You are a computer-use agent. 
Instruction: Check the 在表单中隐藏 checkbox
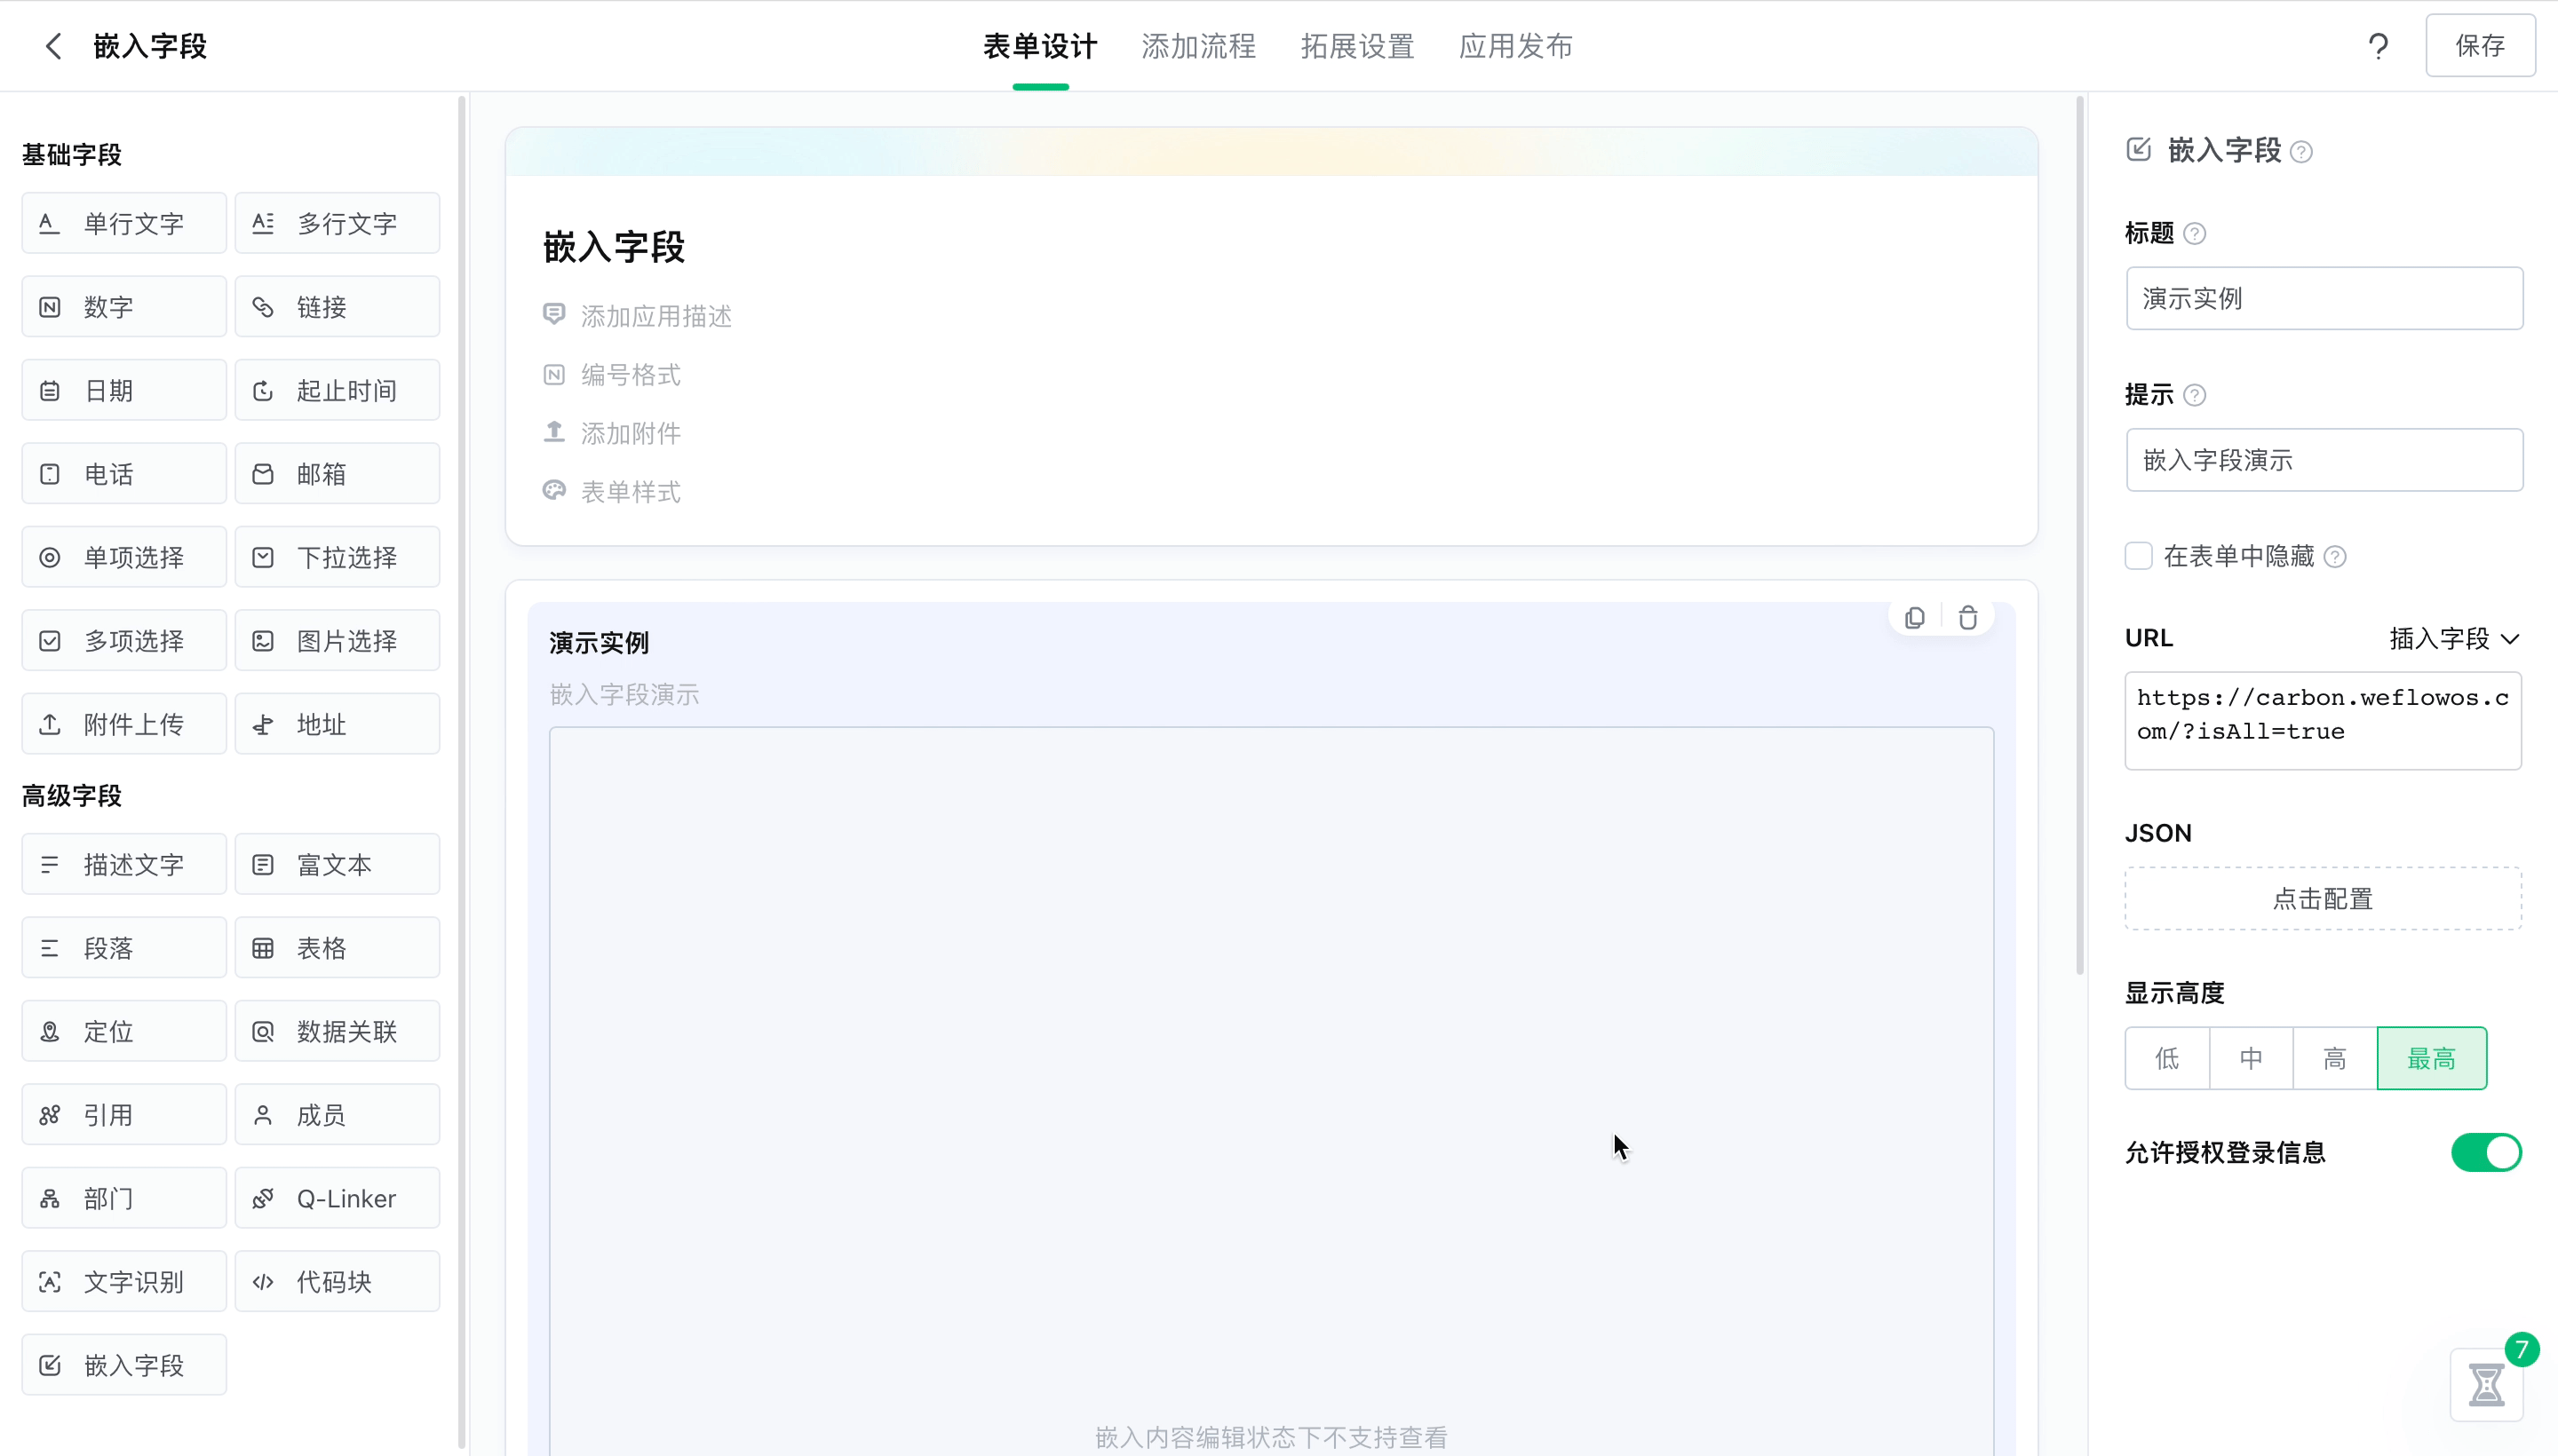pyautogui.click(x=2138, y=556)
